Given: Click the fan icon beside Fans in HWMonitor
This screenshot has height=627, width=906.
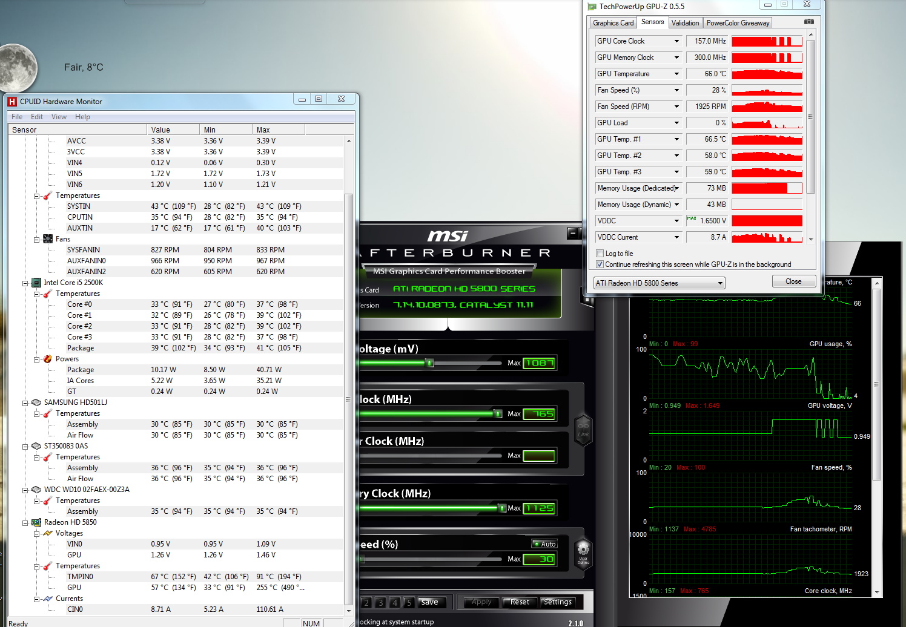Looking at the screenshot, I should (48, 239).
